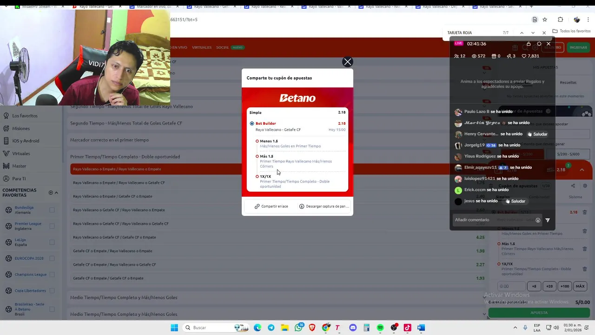The height and width of the screenshot is (335, 595).
Task: Click the send comment arrow icon
Action: 548,220
